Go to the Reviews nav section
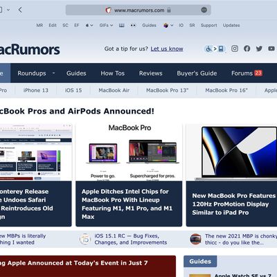The image size is (277, 277). coord(150,73)
